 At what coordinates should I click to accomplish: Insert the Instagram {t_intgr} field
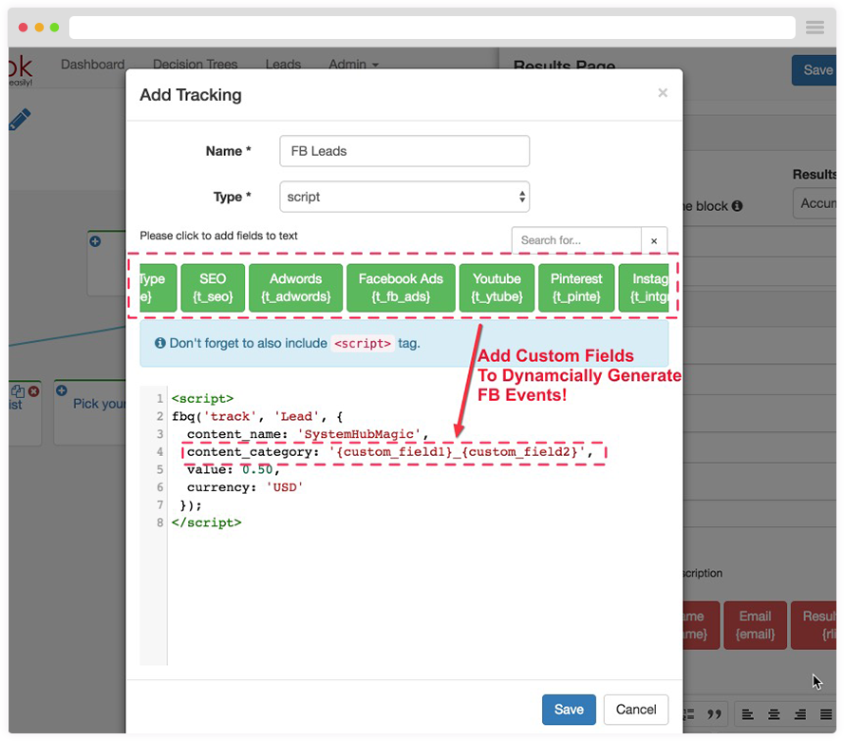pyautogui.click(x=645, y=288)
